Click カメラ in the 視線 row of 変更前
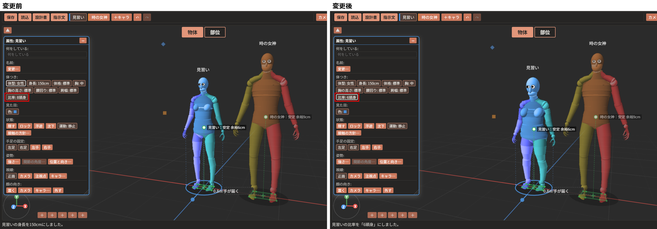Screen dimensions: 657x229 pyautogui.click(x=25, y=176)
